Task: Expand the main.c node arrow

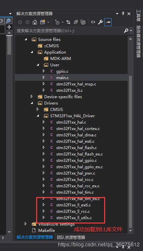Action: tap(44, 77)
